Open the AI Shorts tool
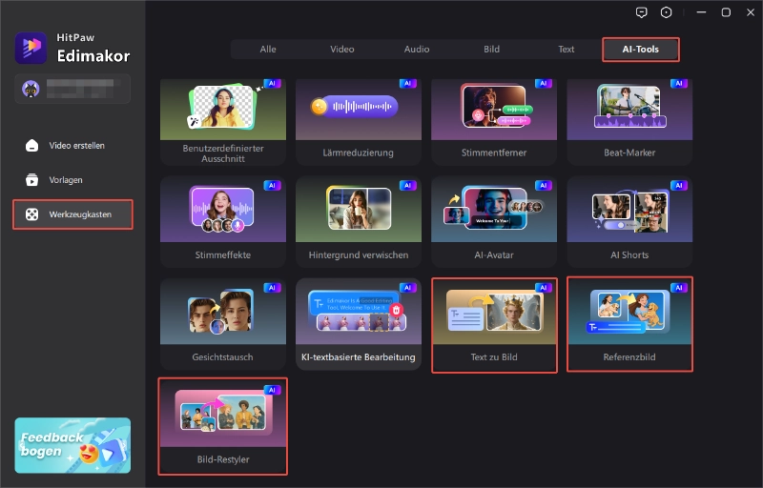The image size is (763, 488). (x=629, y=222)
